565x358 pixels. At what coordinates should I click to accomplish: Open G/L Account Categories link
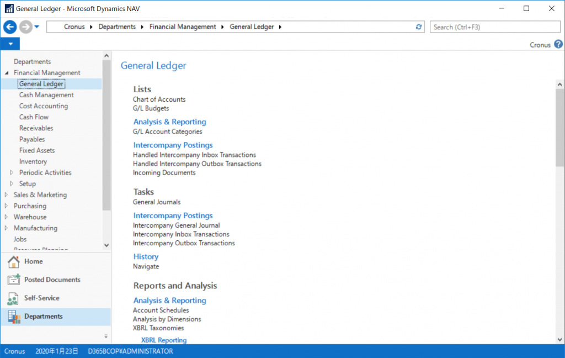(x=168, y=131)
